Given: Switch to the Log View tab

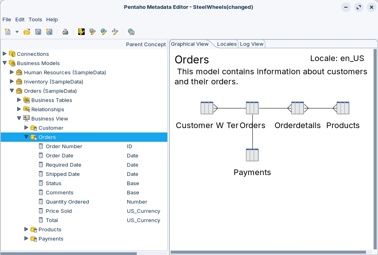Looking at the screenshot, I should point(252,44).
